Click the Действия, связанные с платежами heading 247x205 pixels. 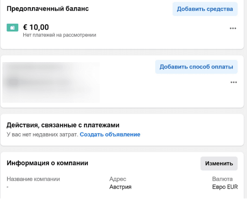[63, 125]
